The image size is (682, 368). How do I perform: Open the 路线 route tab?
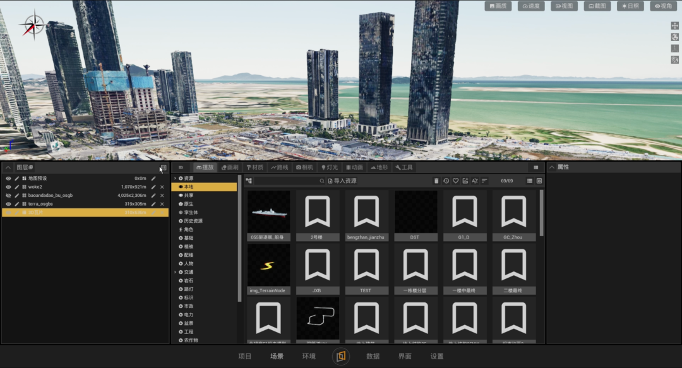tap(280, 167)
